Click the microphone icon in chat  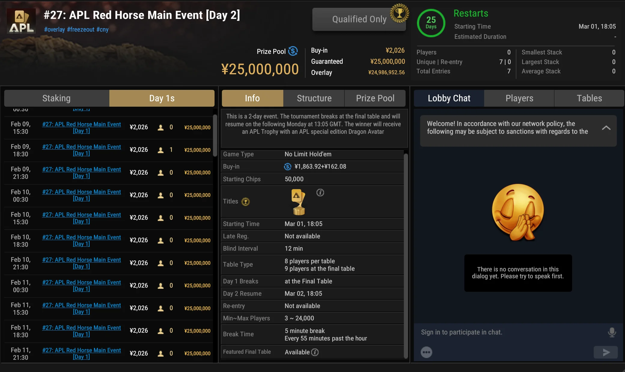(612, 332)
